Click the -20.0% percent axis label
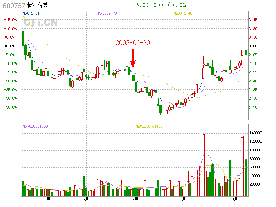The image size is (276, 207). [11, 81]
